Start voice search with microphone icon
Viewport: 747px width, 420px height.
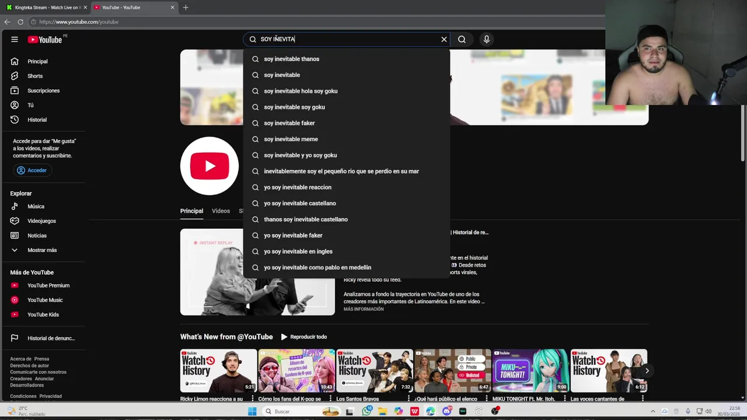pyautogui.click(x=487, y=39)
